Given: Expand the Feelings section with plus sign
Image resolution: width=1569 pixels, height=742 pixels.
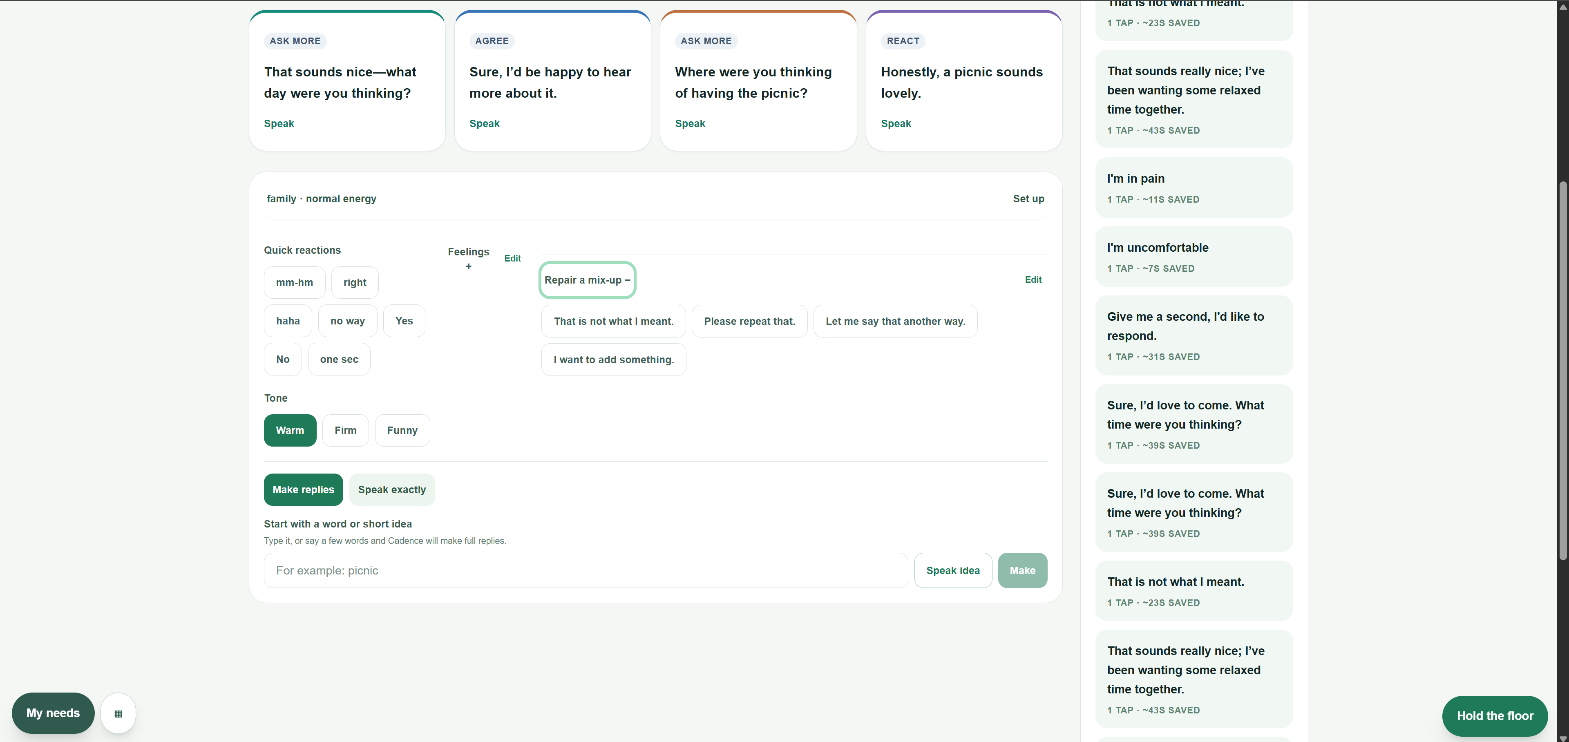Looking at the screenshot, I should (x=468, y=258).
